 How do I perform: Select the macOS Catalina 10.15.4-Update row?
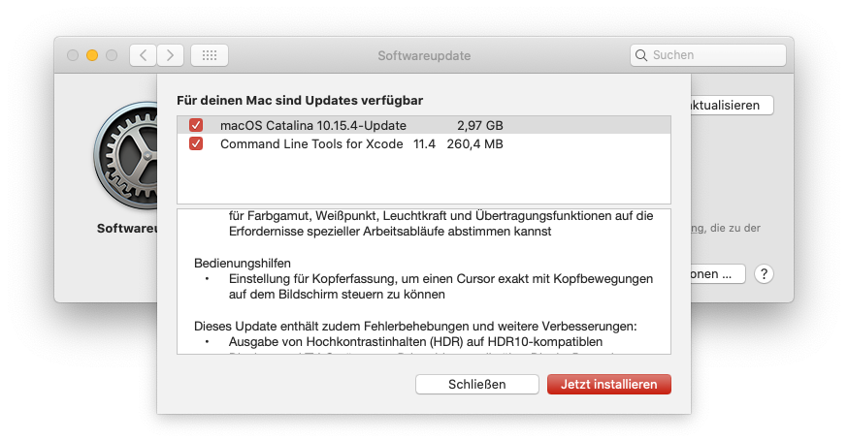pos(424,125)
